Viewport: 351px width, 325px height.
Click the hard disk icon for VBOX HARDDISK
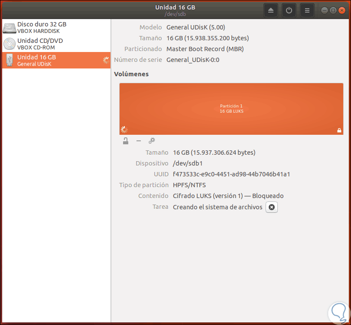click(9, 28)
